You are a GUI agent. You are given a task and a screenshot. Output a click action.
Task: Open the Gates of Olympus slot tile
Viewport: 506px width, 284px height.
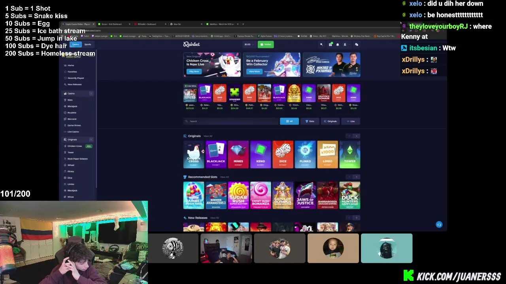coord(283,195)
